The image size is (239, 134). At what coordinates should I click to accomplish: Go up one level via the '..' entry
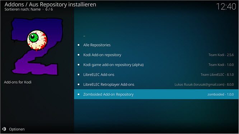point(156,35)
